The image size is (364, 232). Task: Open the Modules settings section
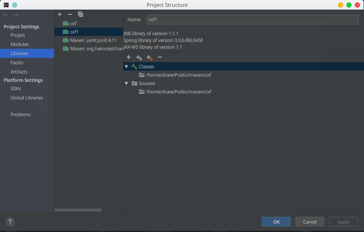tap(20, 44)
